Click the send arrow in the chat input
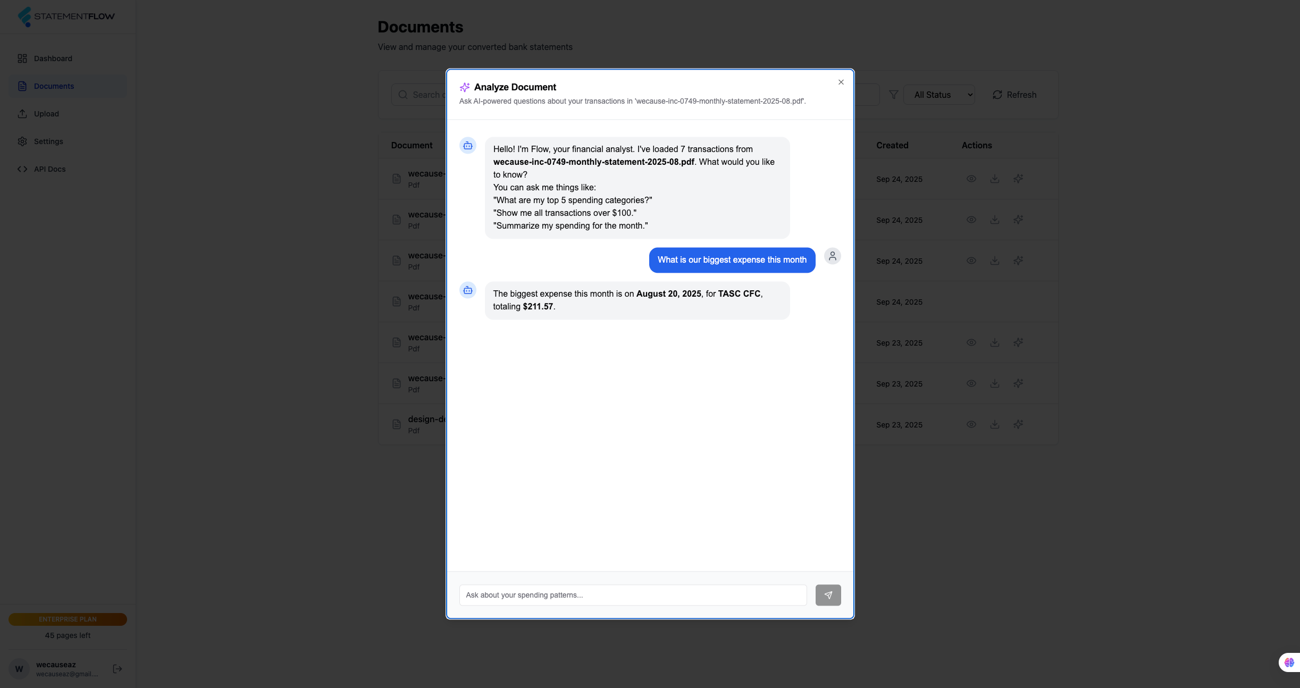1300x688 pixels. (x=828, y=595)
